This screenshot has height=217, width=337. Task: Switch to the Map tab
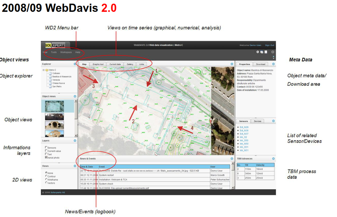click(84, 64)
